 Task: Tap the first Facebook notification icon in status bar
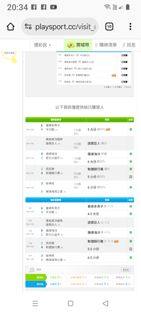(34, 8)
